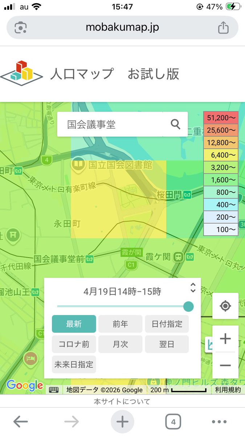Image resolution: width=245 pixels, height=436 pixels.
Task: Click the 6,400〜 yellow legend swatch
Action: [x=221, y=155]
